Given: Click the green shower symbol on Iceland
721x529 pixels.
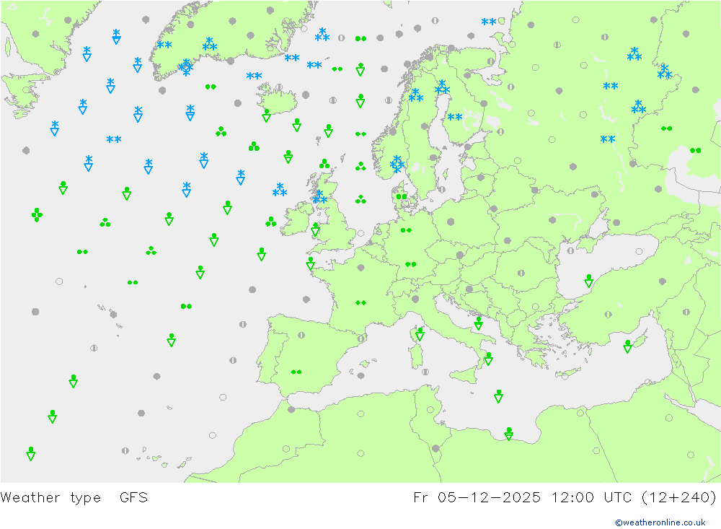Looking at the screenshot, I should 267,115.
